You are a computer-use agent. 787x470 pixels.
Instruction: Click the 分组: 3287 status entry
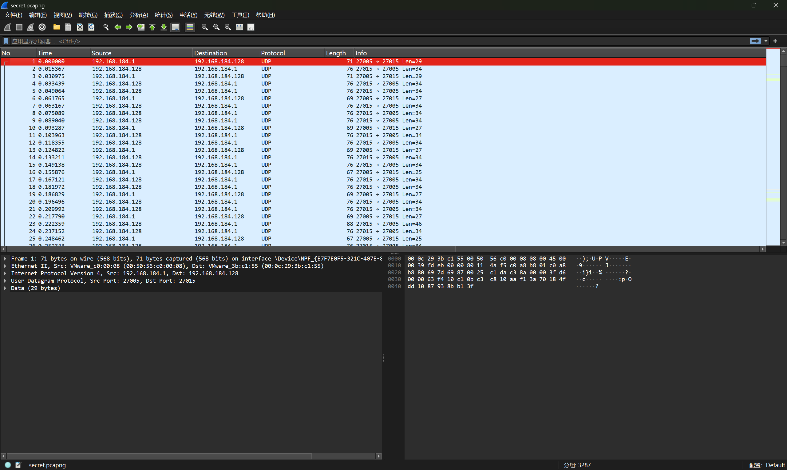pos(577,465)
